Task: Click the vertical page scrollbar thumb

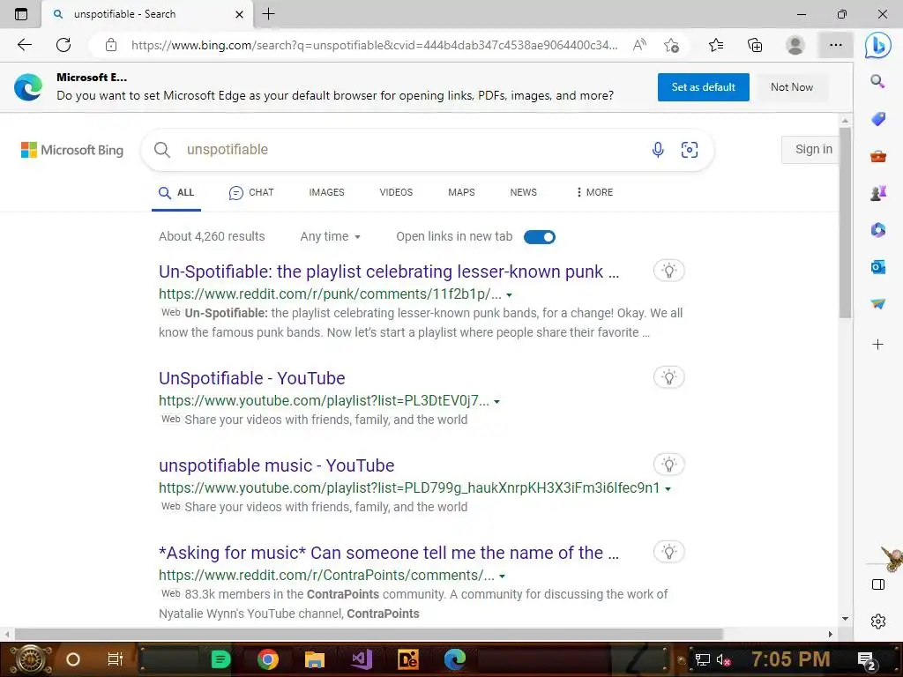Action: pyautogui.click(x=845, y=223)
